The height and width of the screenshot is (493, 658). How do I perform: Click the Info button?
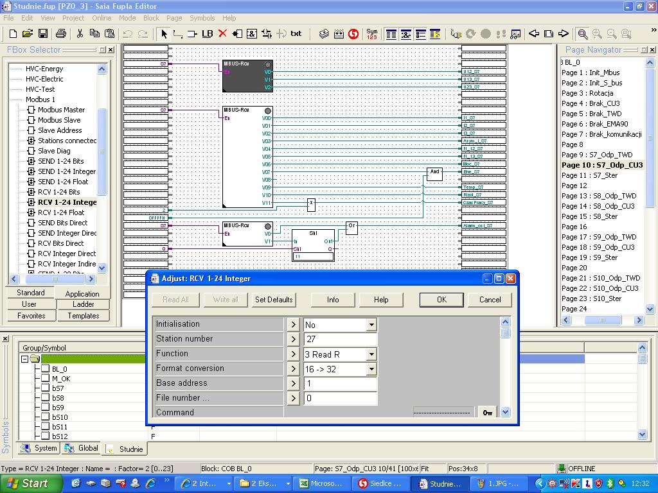coord(333,300)
